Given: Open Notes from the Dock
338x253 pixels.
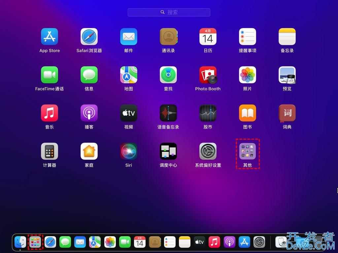Looking at the screenshot, I should click(x=185, y=242).
